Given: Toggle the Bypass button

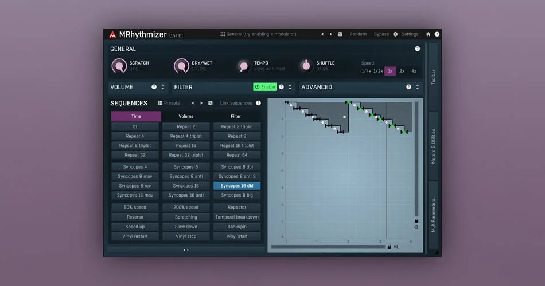Looking at the screenshot, I should [381, 34].
